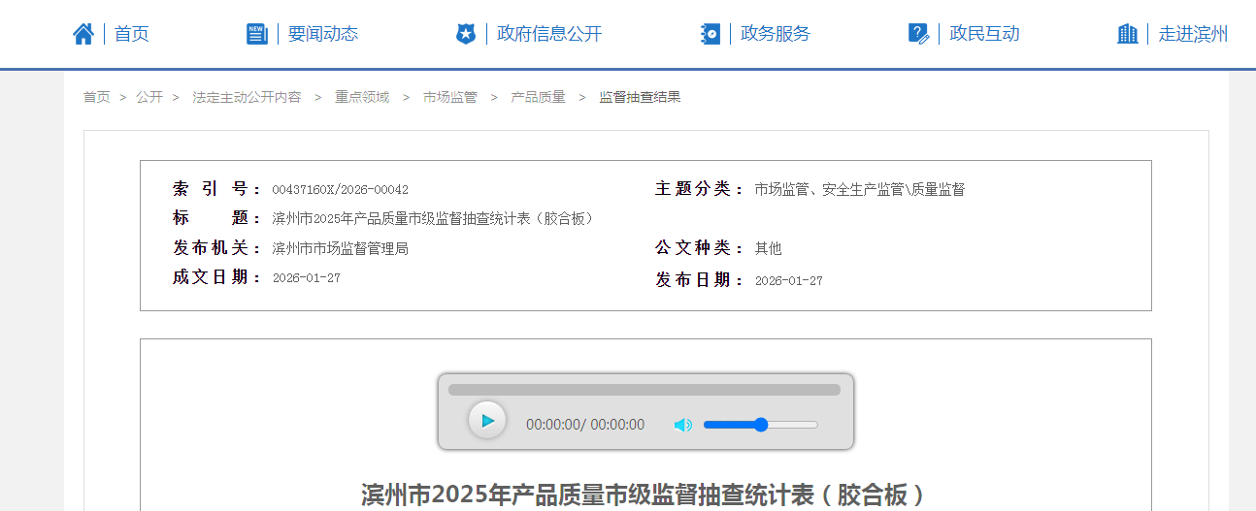Open the 要闻动态 navigation menu item

tap(323, 34)
